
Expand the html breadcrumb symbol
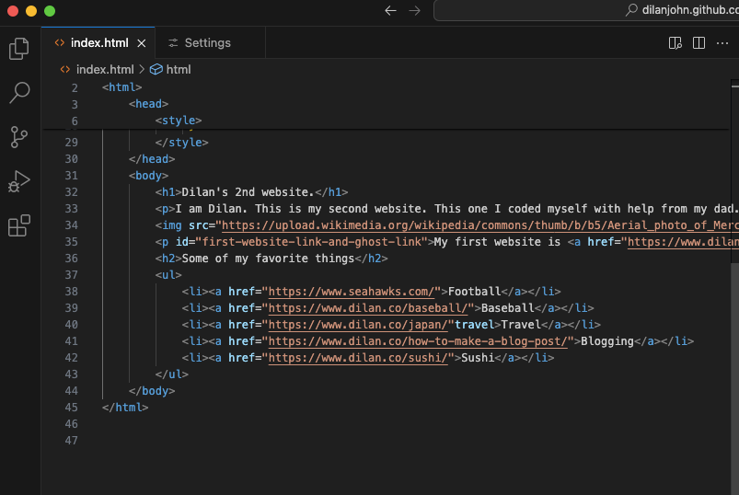tap(178, 69)
